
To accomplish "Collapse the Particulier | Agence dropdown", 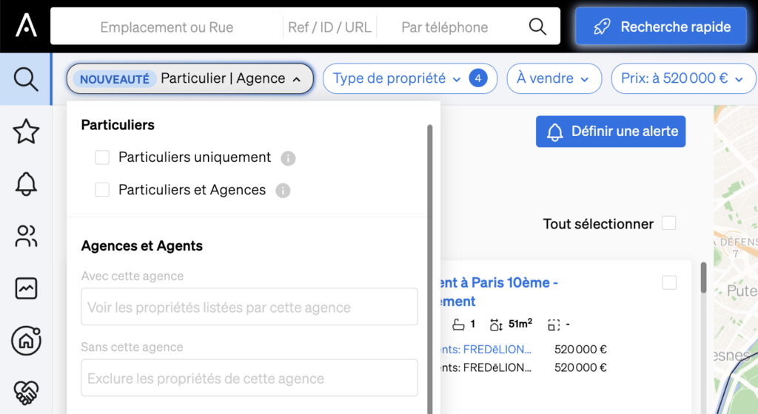I will pyautogui.click(x=190, y=78).
